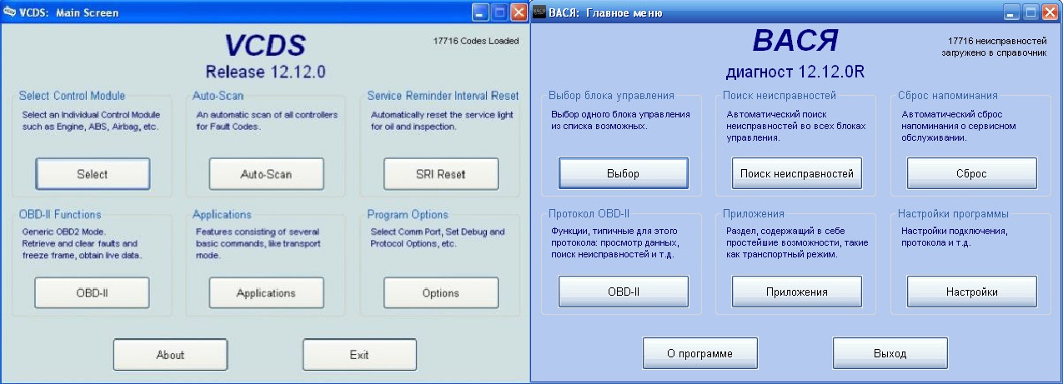1063x384 pixels.
Task: Click the About button in VCDS
Action: coord(170,355)
